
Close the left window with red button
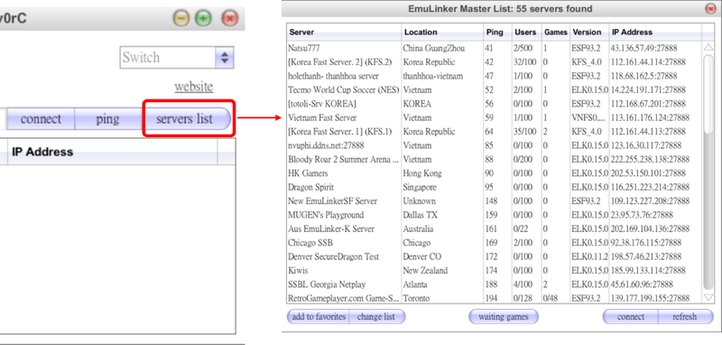pos(229,18)
